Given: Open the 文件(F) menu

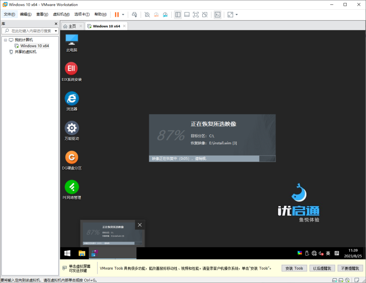Looking at the screenshot, I should click(x=9, y=15).
